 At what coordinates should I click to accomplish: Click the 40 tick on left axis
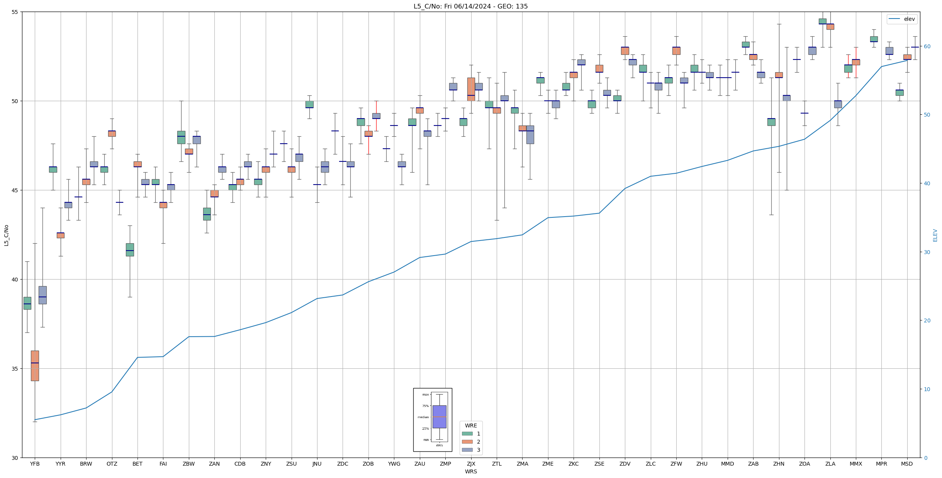click(15, 280)
